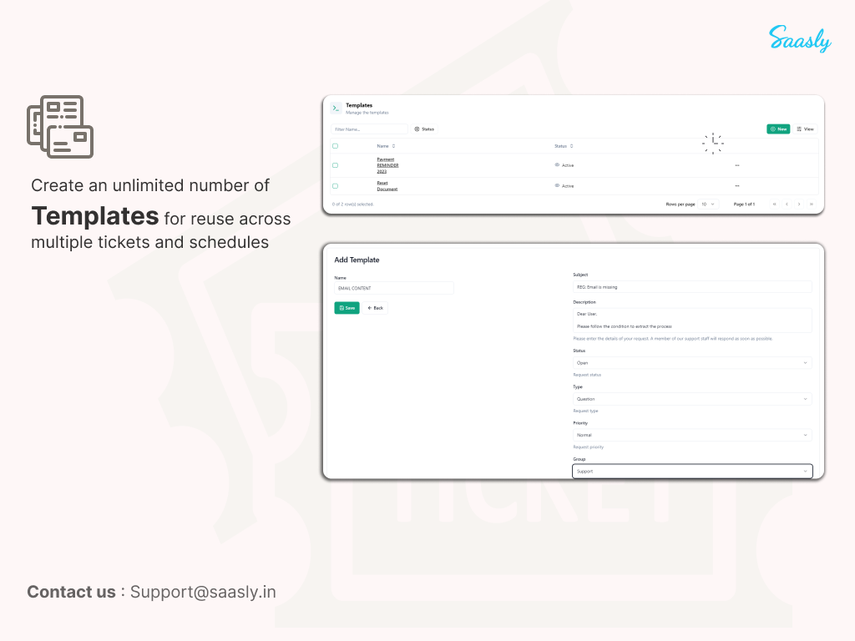Expand the Rows per page dropdown
Screen dimensions: 855x641
708,204
